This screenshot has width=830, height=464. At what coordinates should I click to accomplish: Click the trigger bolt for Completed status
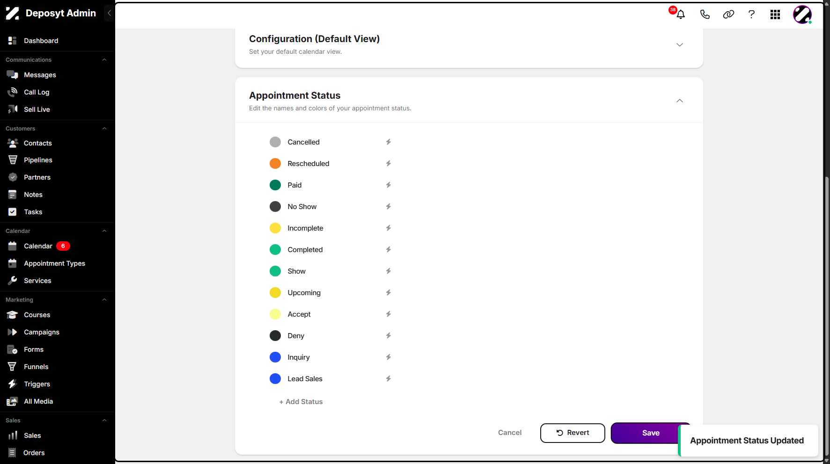tap(389, 249)
